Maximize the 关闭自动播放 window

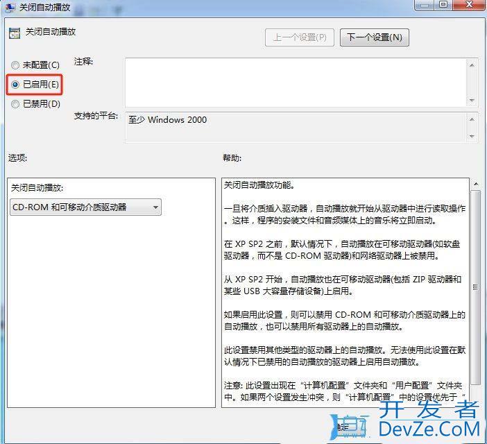coord(443,4)
